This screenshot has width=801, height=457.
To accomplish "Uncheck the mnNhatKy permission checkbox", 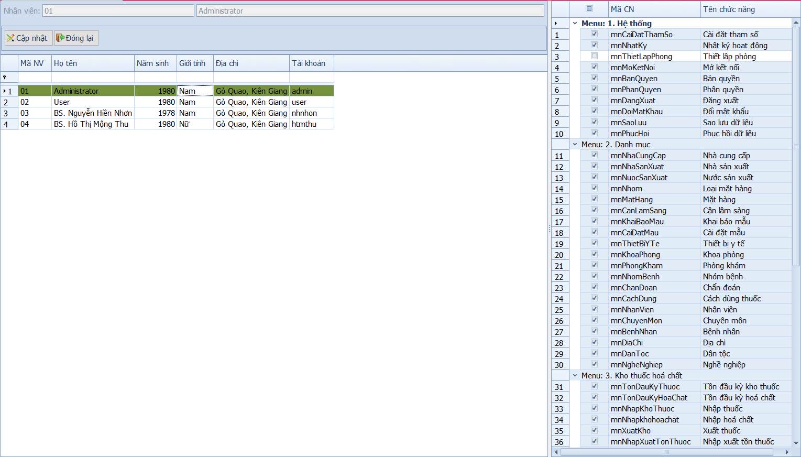I will coord(594,45).
